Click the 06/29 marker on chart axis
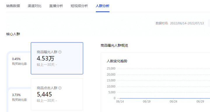 point(200,102)
